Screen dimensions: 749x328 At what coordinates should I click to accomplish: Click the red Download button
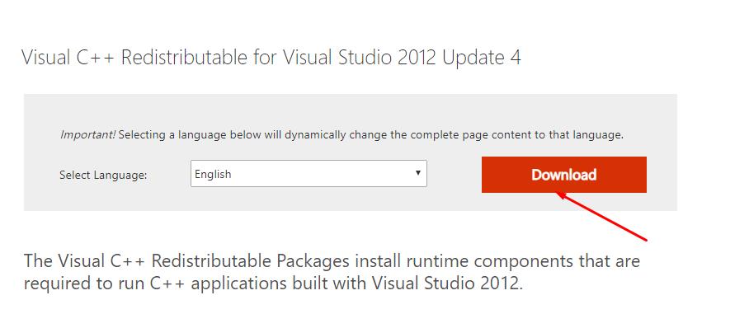[563, 175]
